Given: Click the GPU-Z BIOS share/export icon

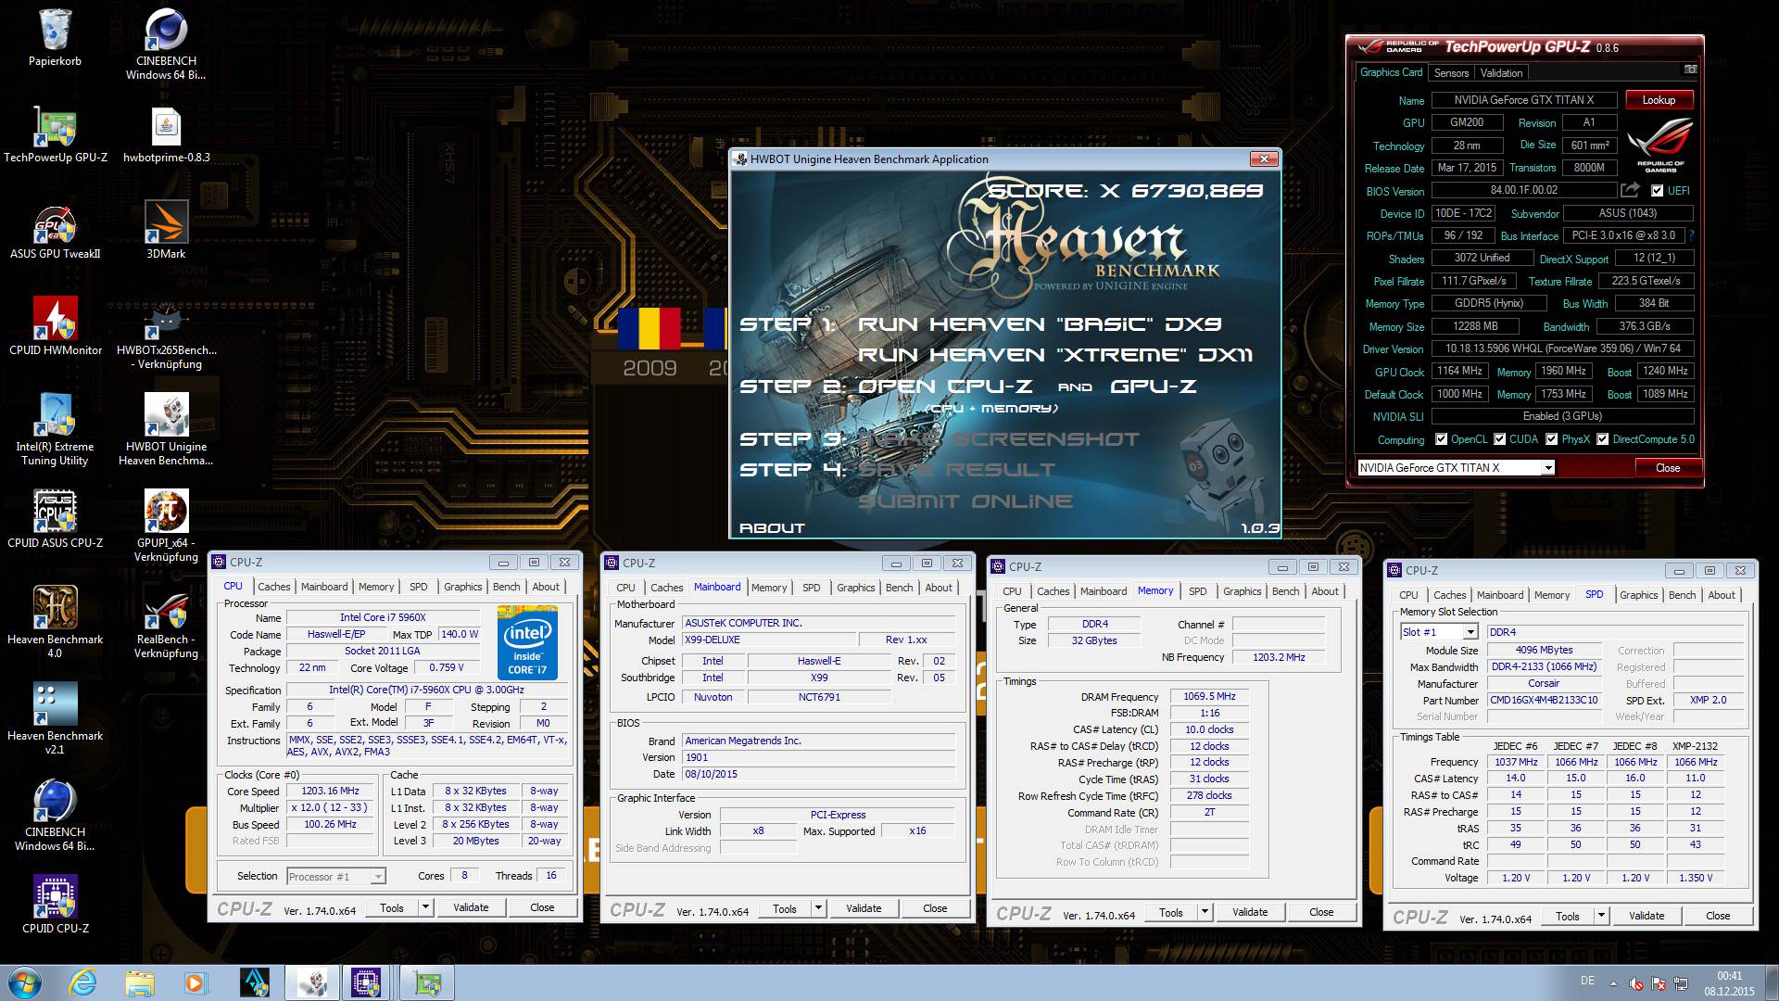Looking at the screenshot, I should pos(1629,190).
